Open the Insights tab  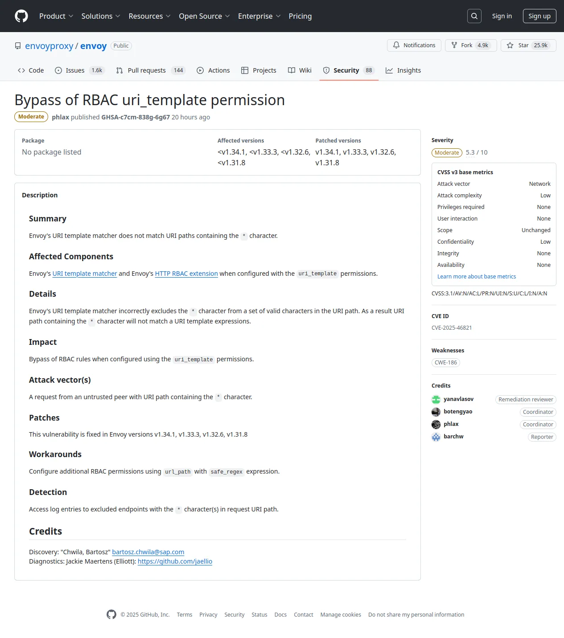coord(403,70)
